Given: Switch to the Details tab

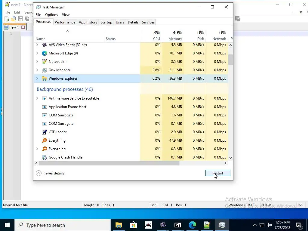Looking at the screenshot, I should click(133, 22).
